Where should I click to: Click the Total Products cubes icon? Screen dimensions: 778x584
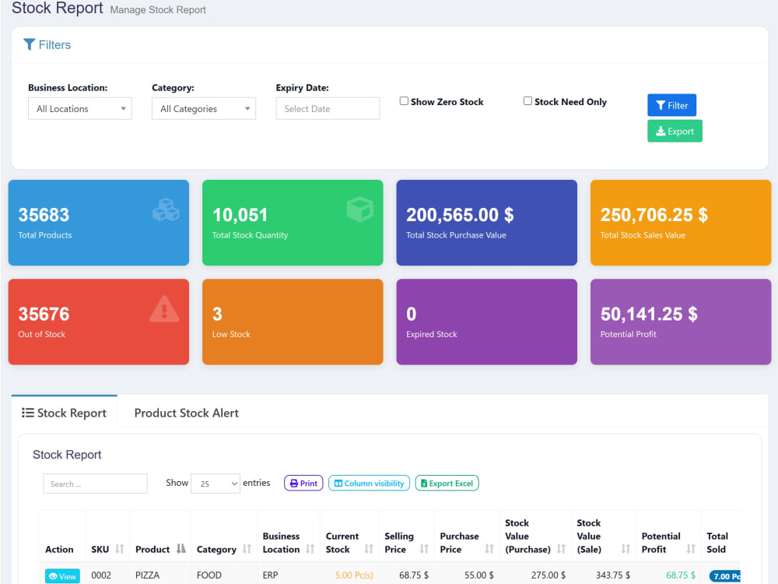(x=166, y=209)
